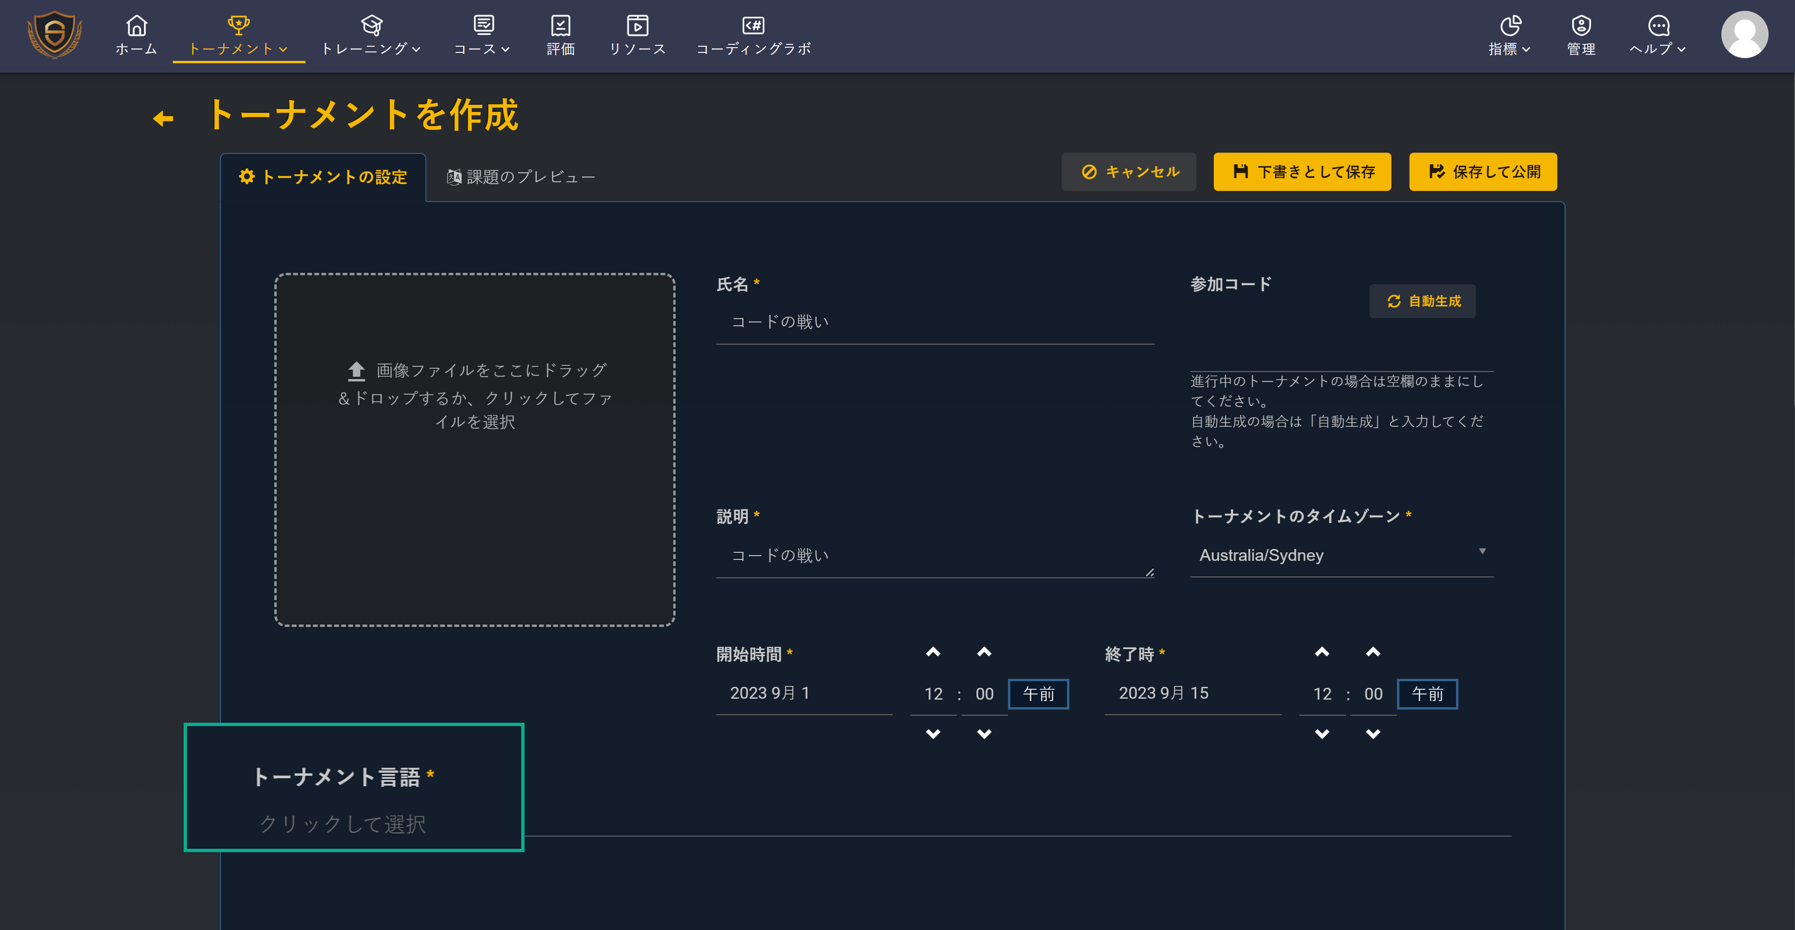The height and width of the screenshot is (930, 1795).
Task: Open the user profile avatar
Action: pyautogui.click(x=1744, y=35)
